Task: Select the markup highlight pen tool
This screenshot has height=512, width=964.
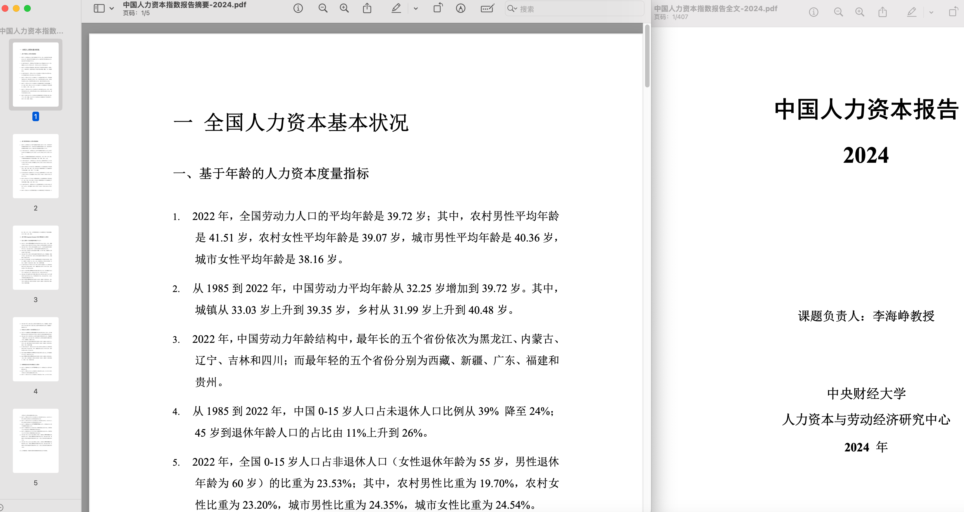Action: pos(396,8)
